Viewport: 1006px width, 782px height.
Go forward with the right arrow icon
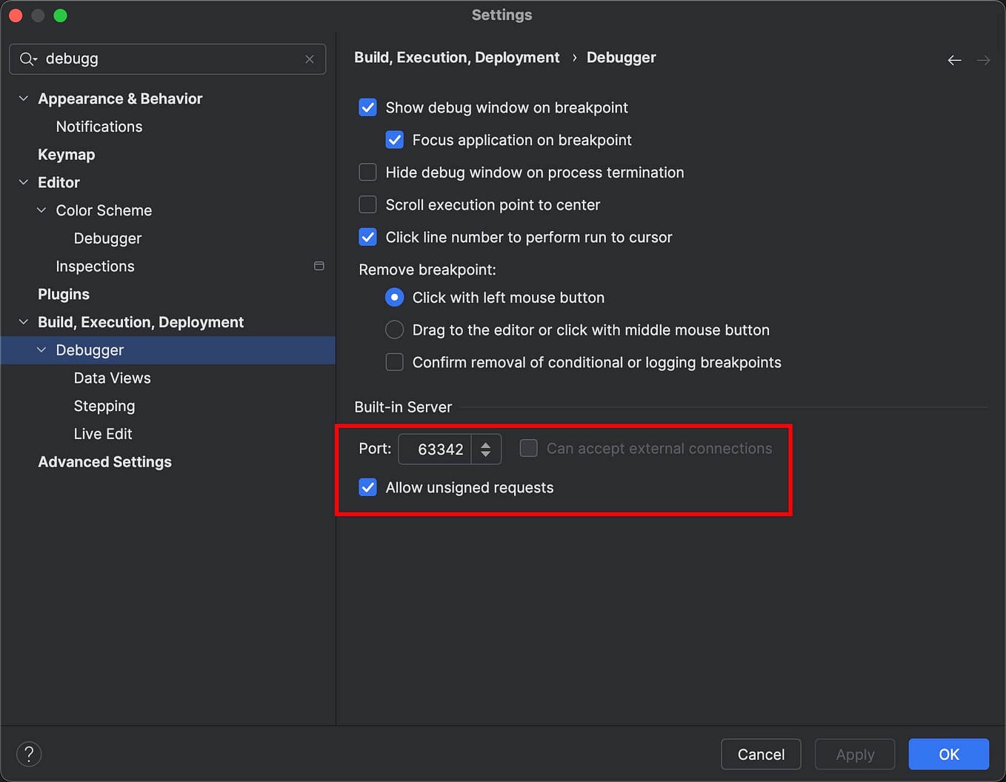tap(983, 60)
